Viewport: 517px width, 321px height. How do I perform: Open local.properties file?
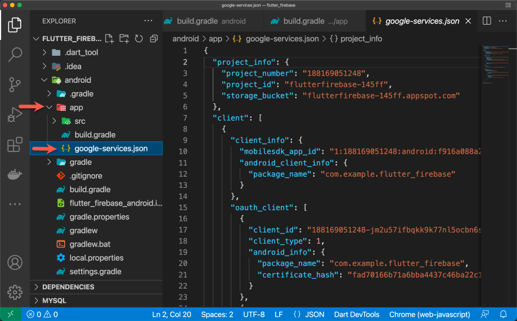tap(96, 258)
